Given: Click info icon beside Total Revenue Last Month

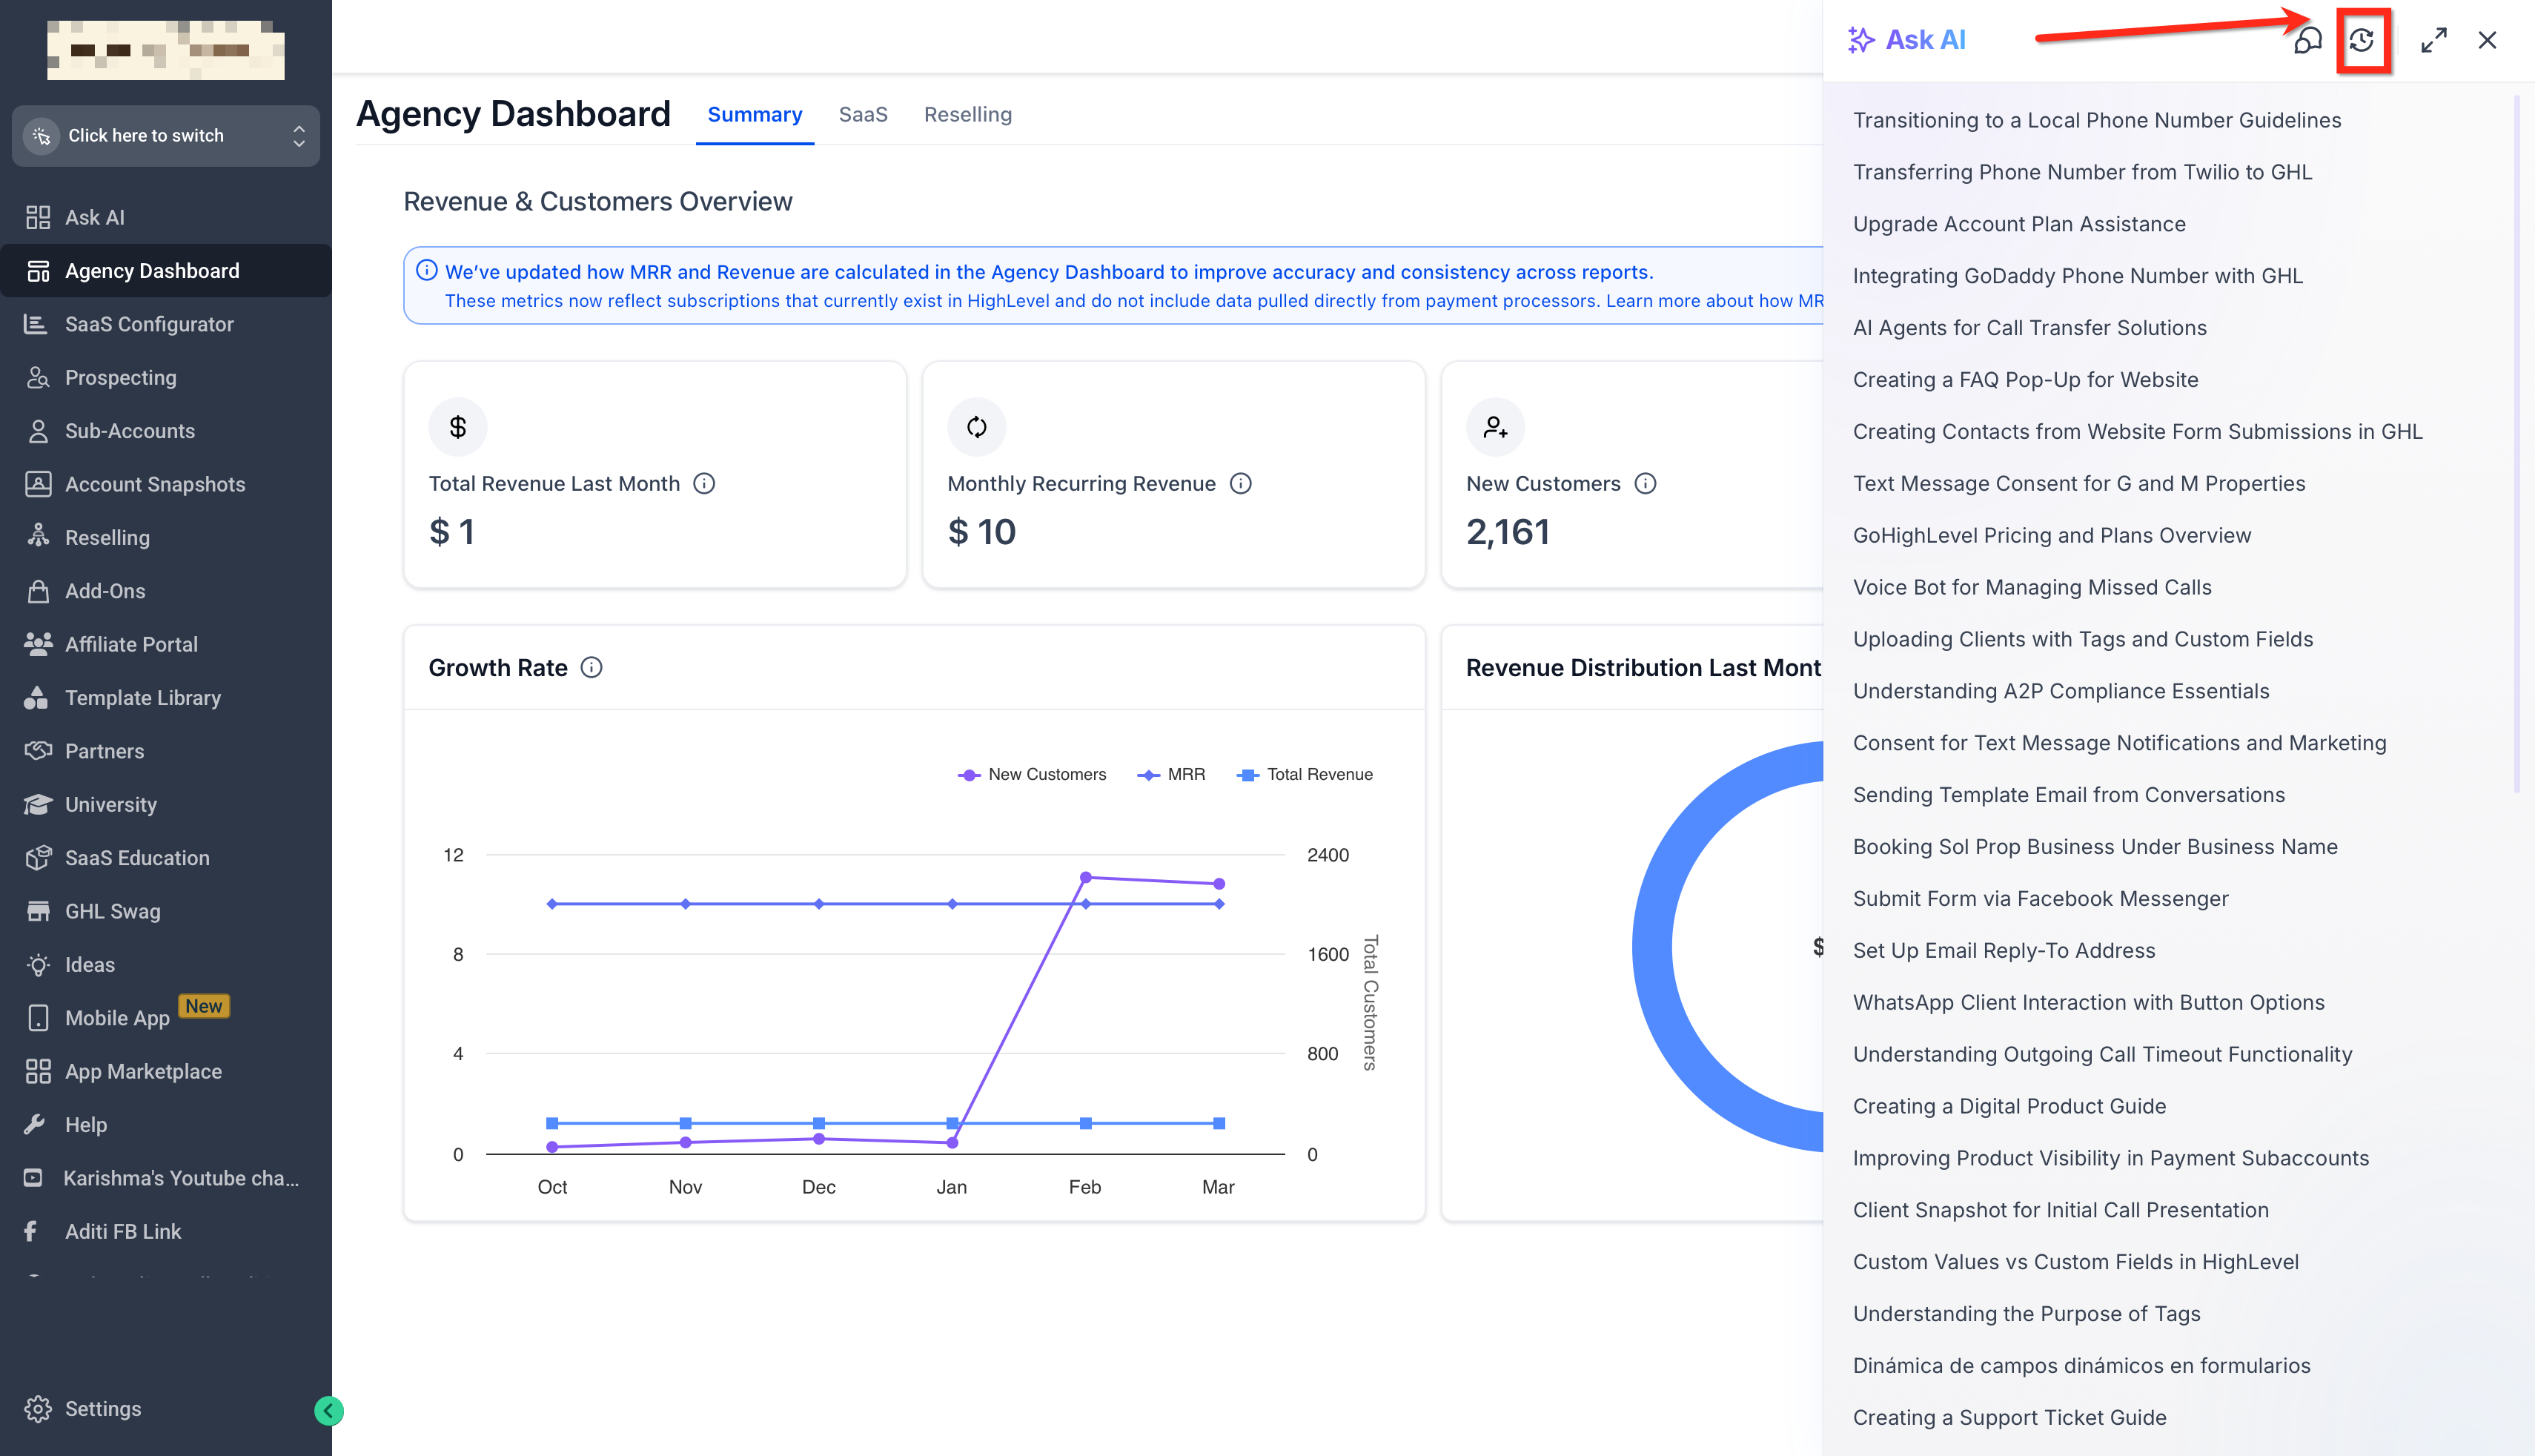Looking at the screenshot, I should 705,484.
